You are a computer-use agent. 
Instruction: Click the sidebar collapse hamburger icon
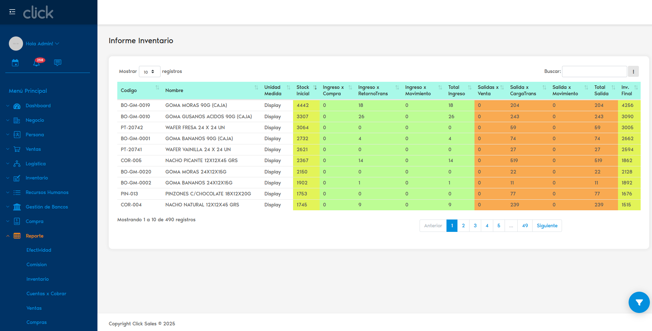tap(12, 12)
